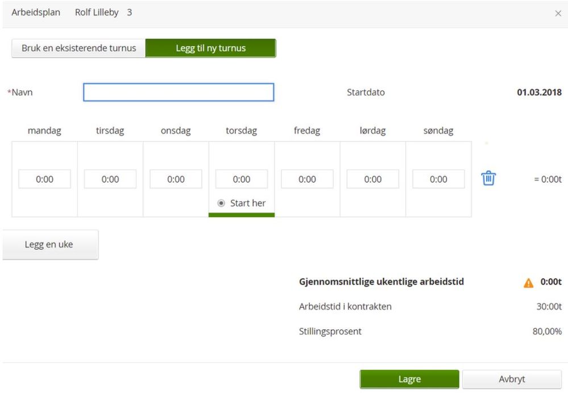Click the Stillingsprosent 80,00% value
Screen dimensions: 568x393
[547, 331]
